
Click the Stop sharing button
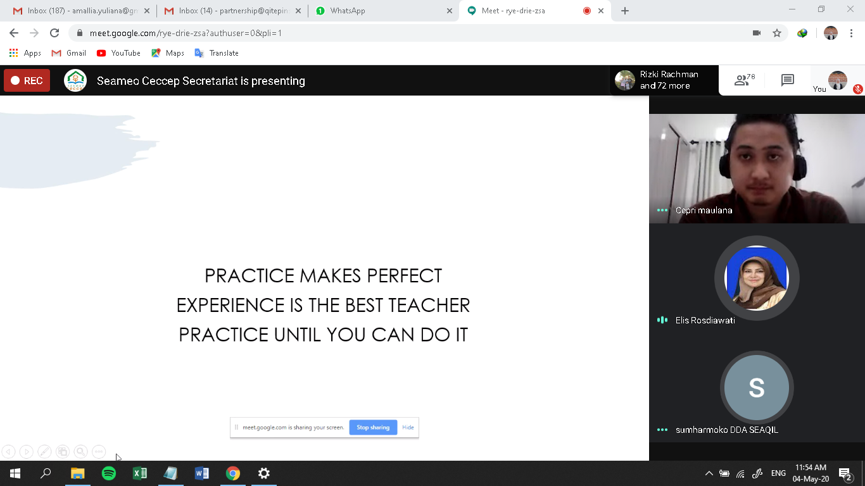point(373,427)
